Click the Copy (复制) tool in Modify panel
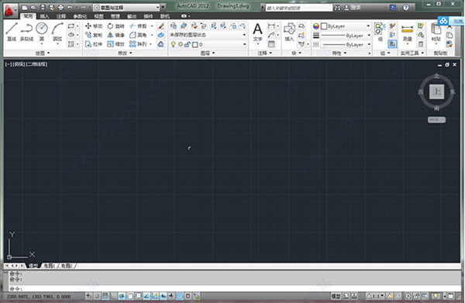 [x=94, y=35]
